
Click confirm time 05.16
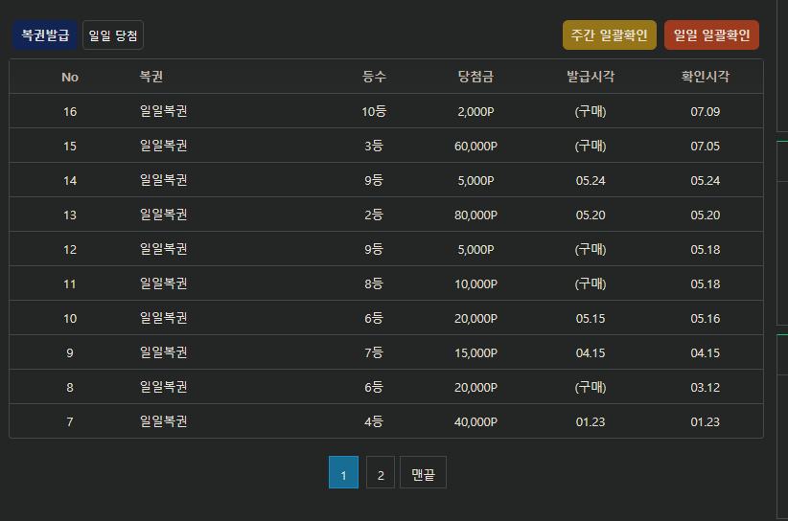coord(706,318)
